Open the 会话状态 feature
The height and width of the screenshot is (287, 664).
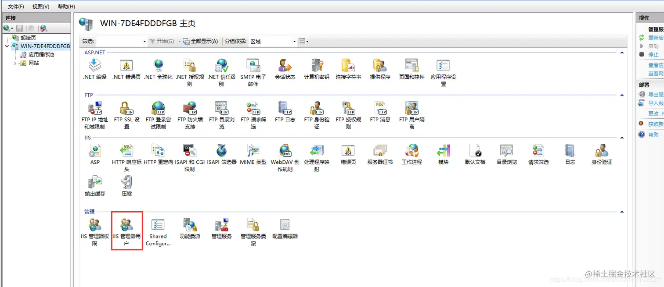coord(285,69)
